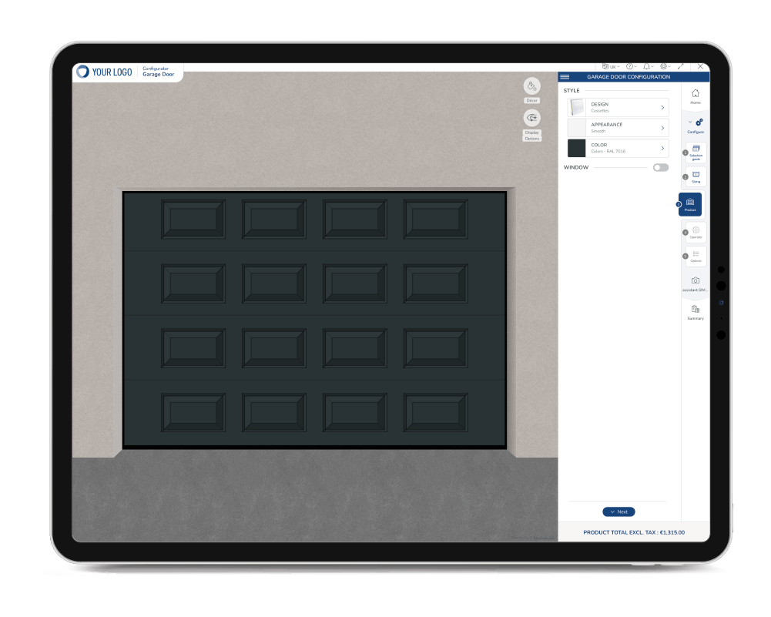This screenshot has width=771, height=617.
Task: Open the Summary page icon
Action: coord(696,310)
